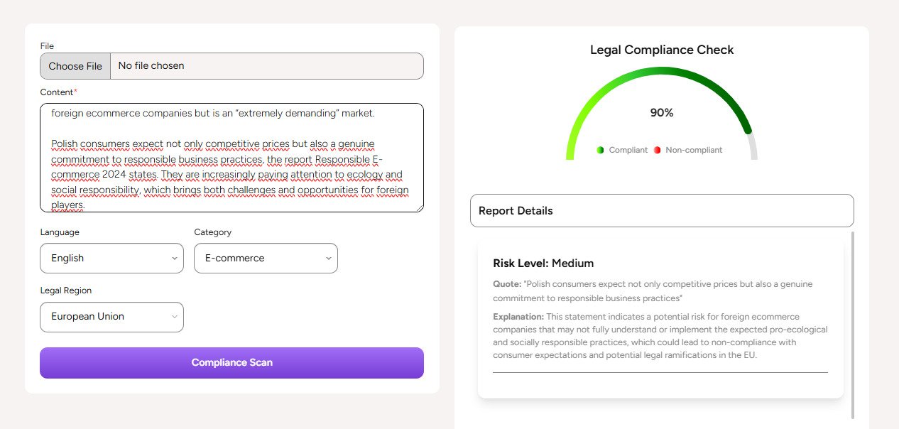Viewport: 899px width, 429px height.
Task: Click the Explanation paragraph in the report
Action: pyautogui.click(x=660, y=336)
